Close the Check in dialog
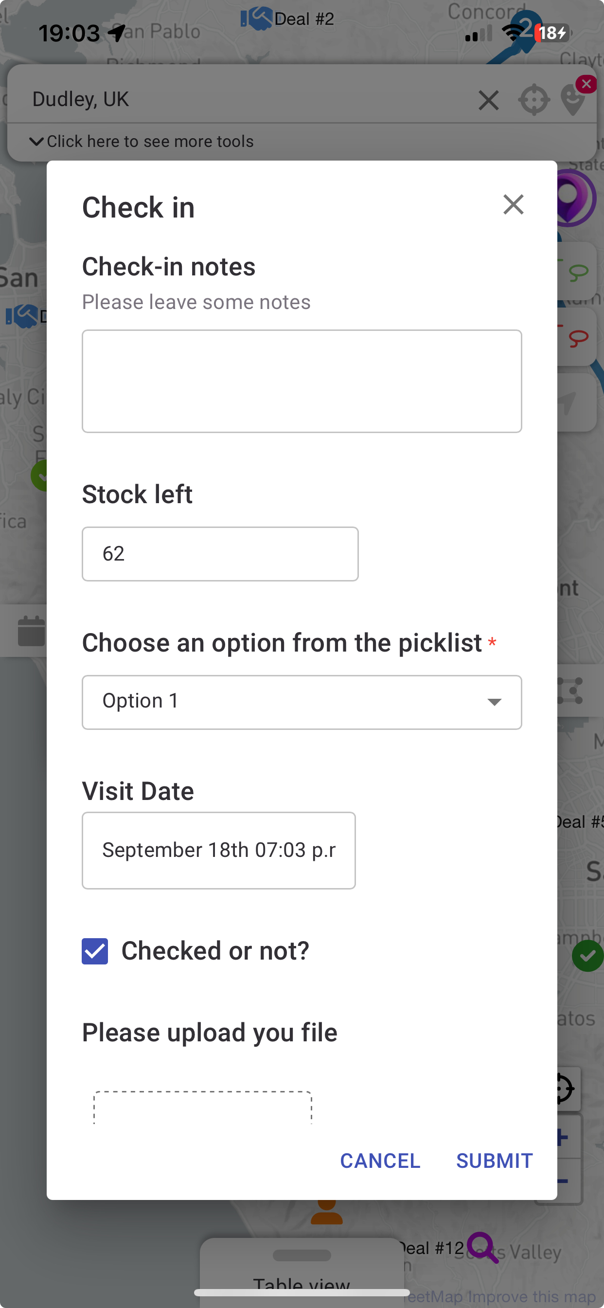Screen dimensions: 604x1308 [x=513, y=205]
